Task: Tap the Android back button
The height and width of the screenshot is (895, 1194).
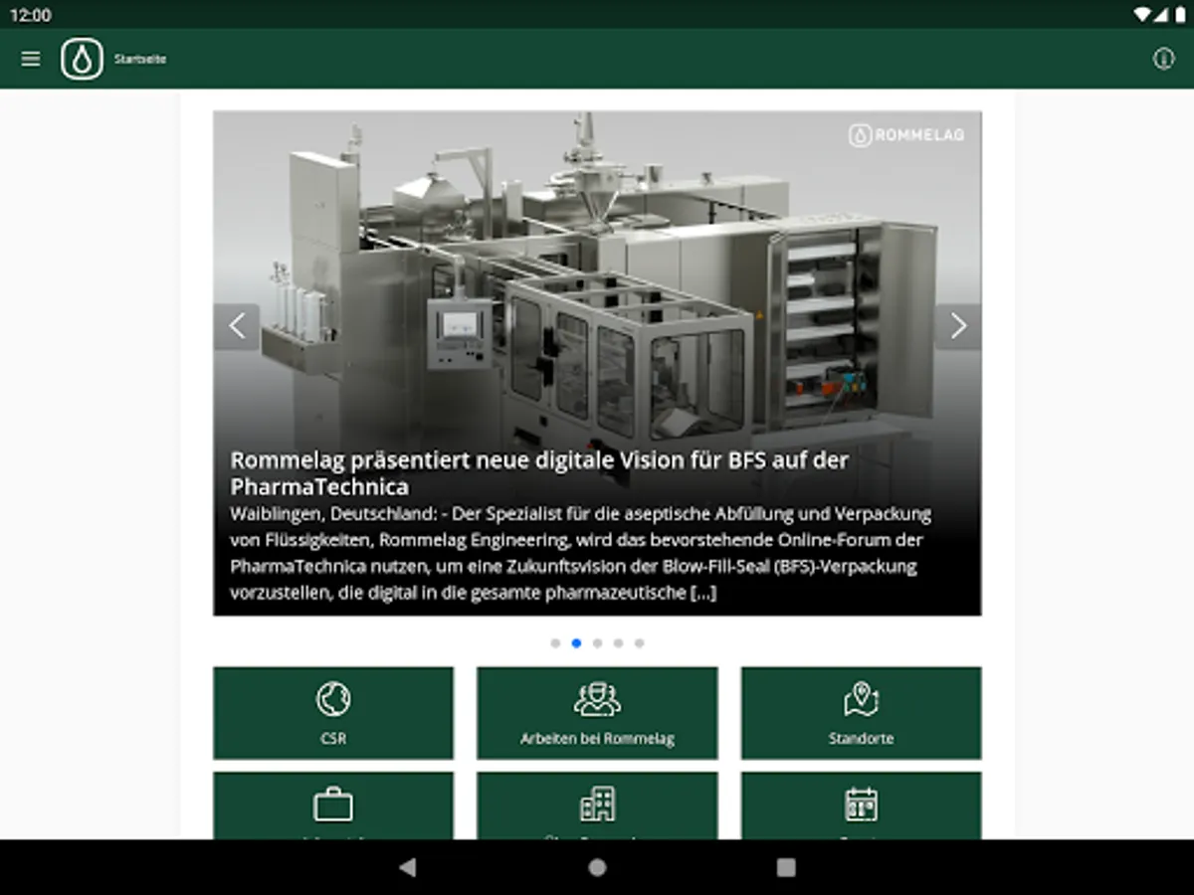Action: coord(407,867)
